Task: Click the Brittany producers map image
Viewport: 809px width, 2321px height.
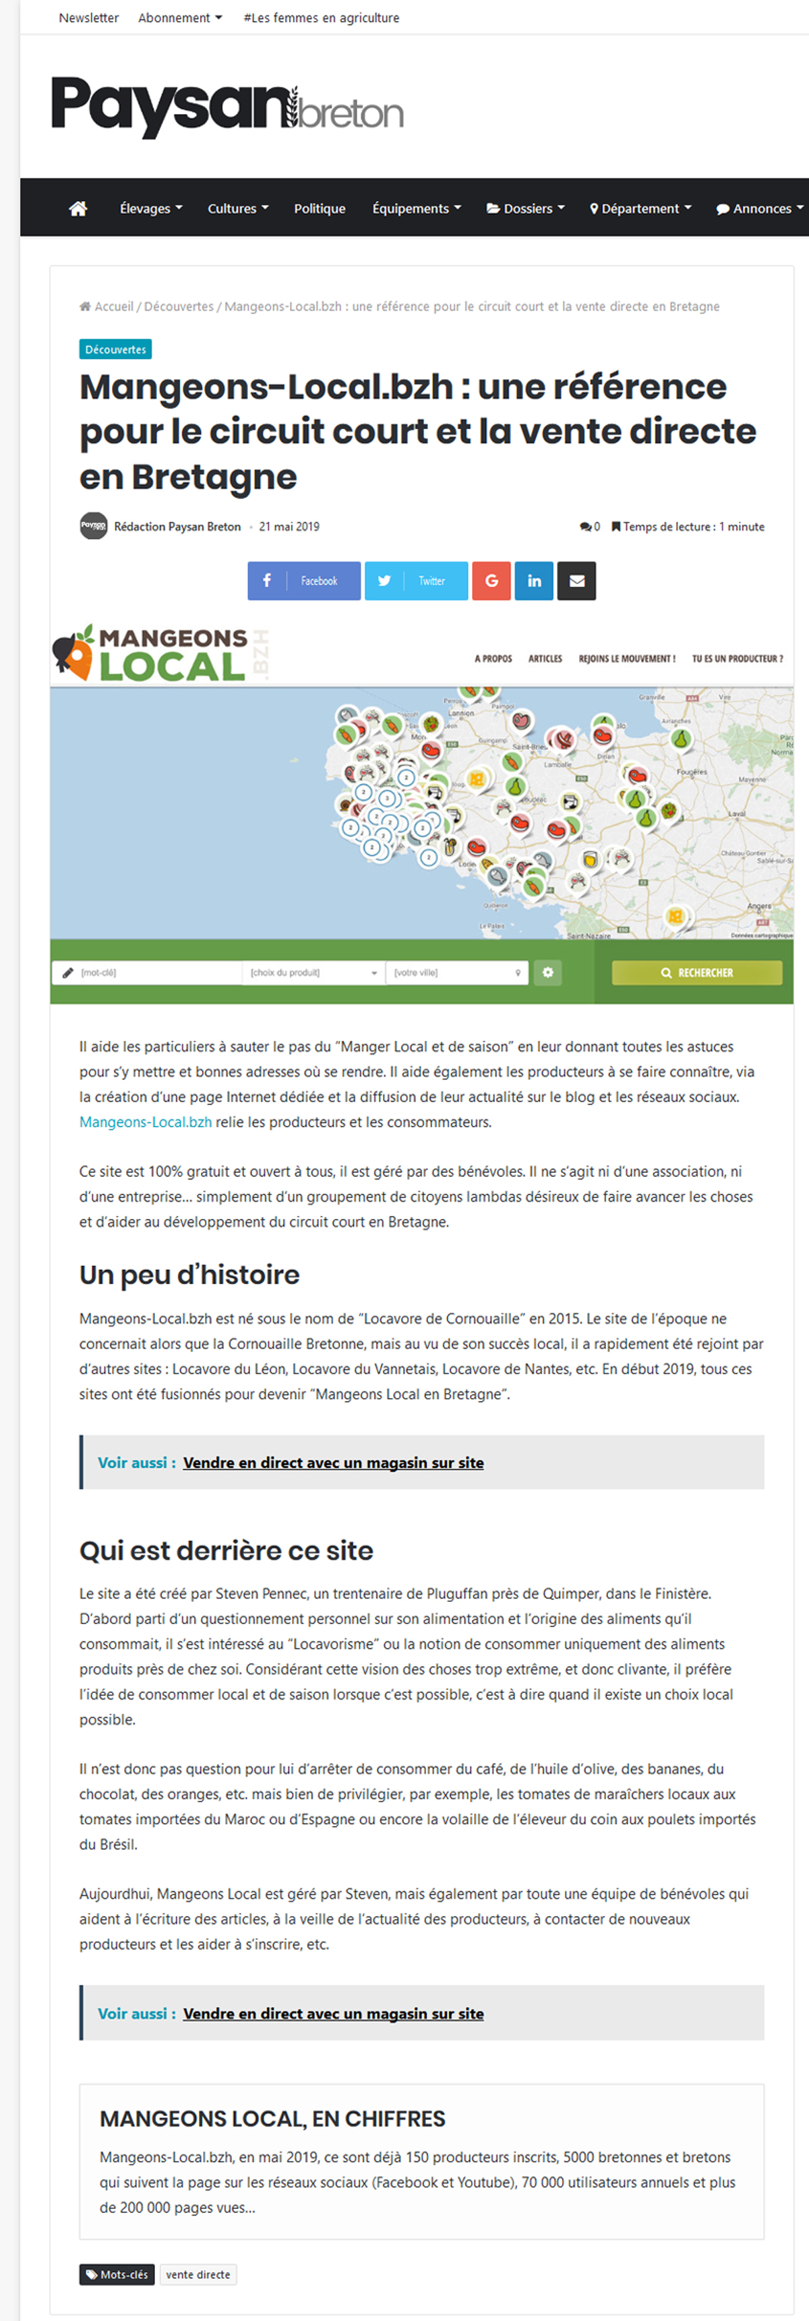Action: point(421,813)
